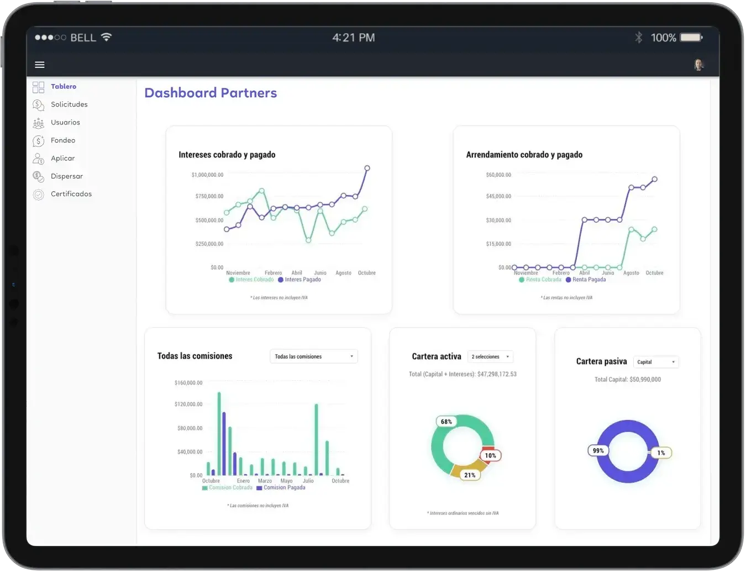Open the hamburger menu icon

pos(40,65)
